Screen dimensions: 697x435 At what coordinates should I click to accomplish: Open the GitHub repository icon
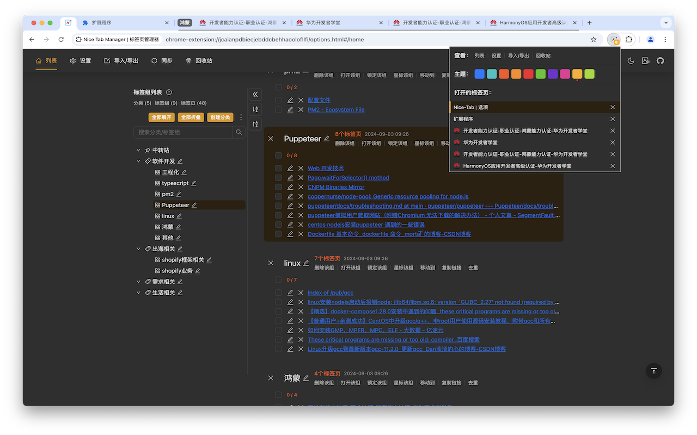pos(661,60)
